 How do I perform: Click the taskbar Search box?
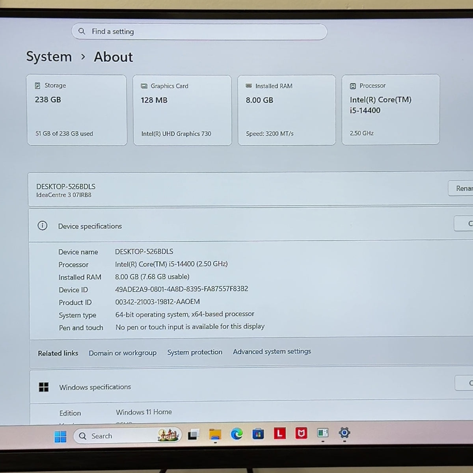(x=128, y=436)
